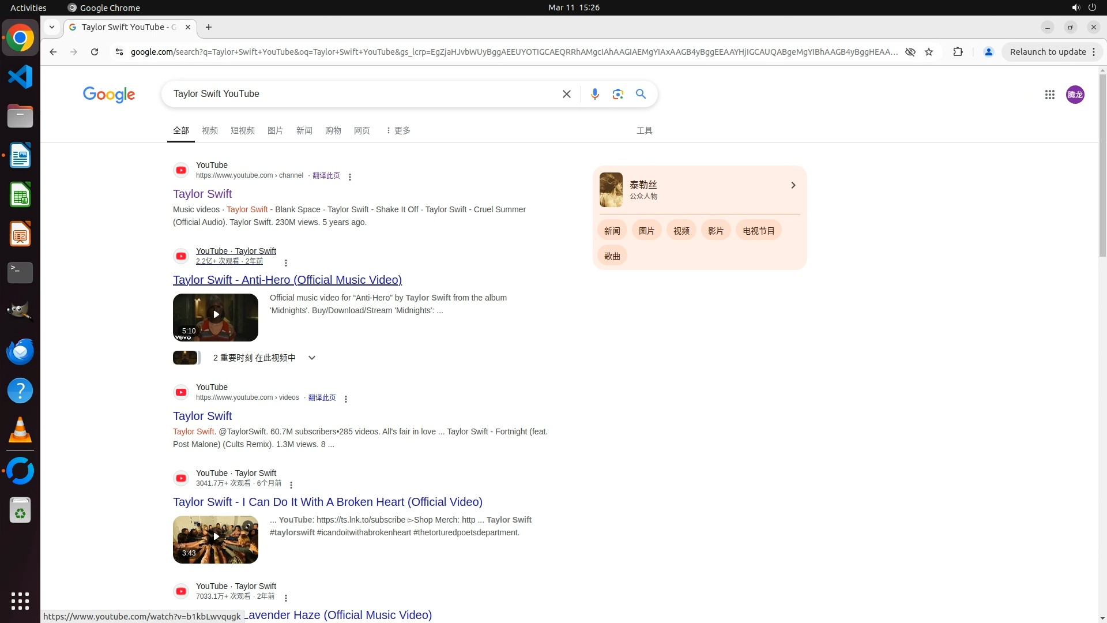Reload the current page
This screenshot has width=1107, height=623.
click(x=95, y=52)
